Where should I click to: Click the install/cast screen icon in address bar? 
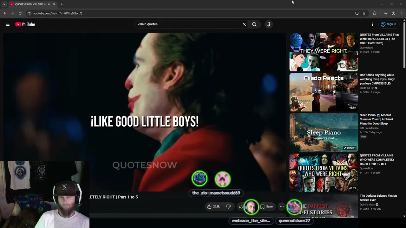357,13
